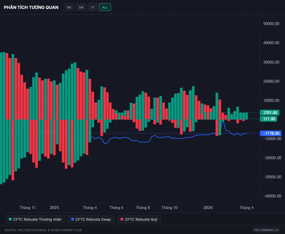The image size is (285, 234).
Task: Click the 2025 time axis label
Action: [x=54, y=208]
